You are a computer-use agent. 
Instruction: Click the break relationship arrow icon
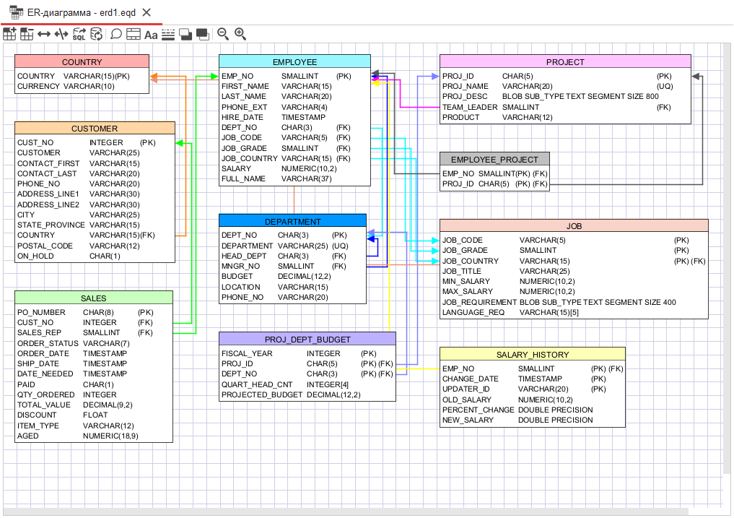[x=61, y=34]
